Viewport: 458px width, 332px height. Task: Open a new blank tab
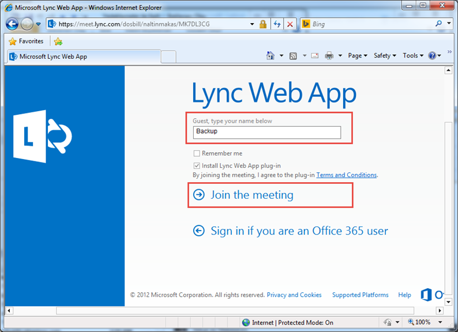point(168,57)
